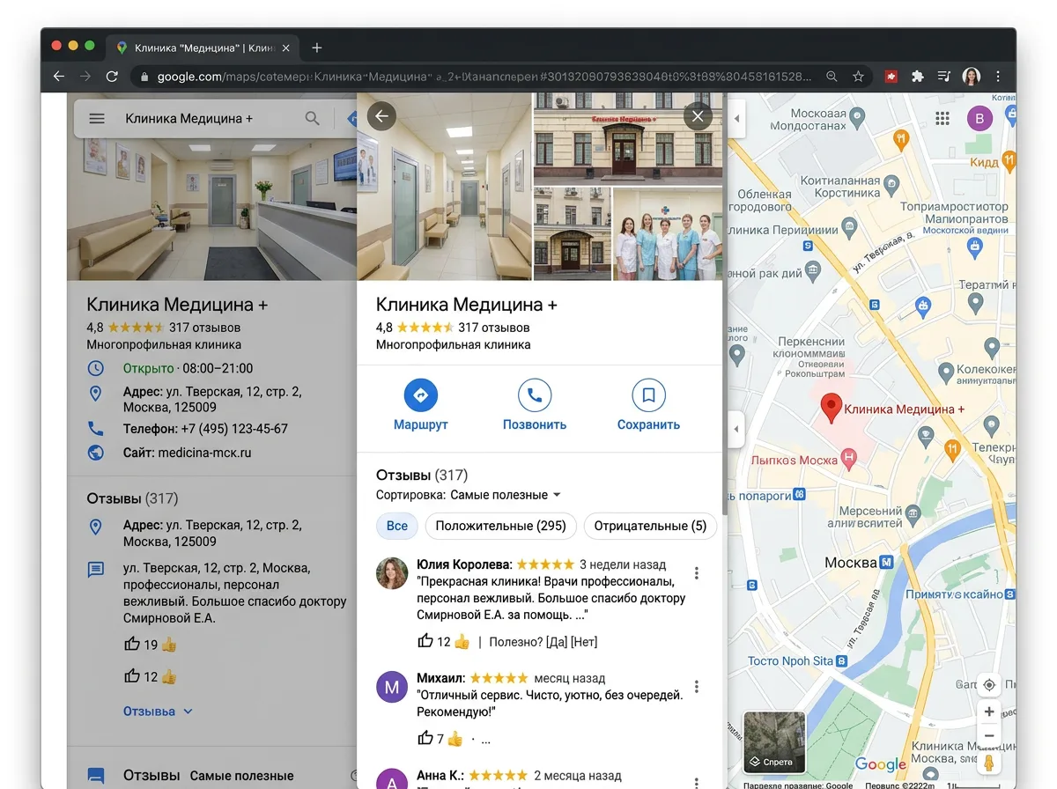Open Google apps grid on the map
This screenshot has height=789, width=1057.
tap(942, 118)
